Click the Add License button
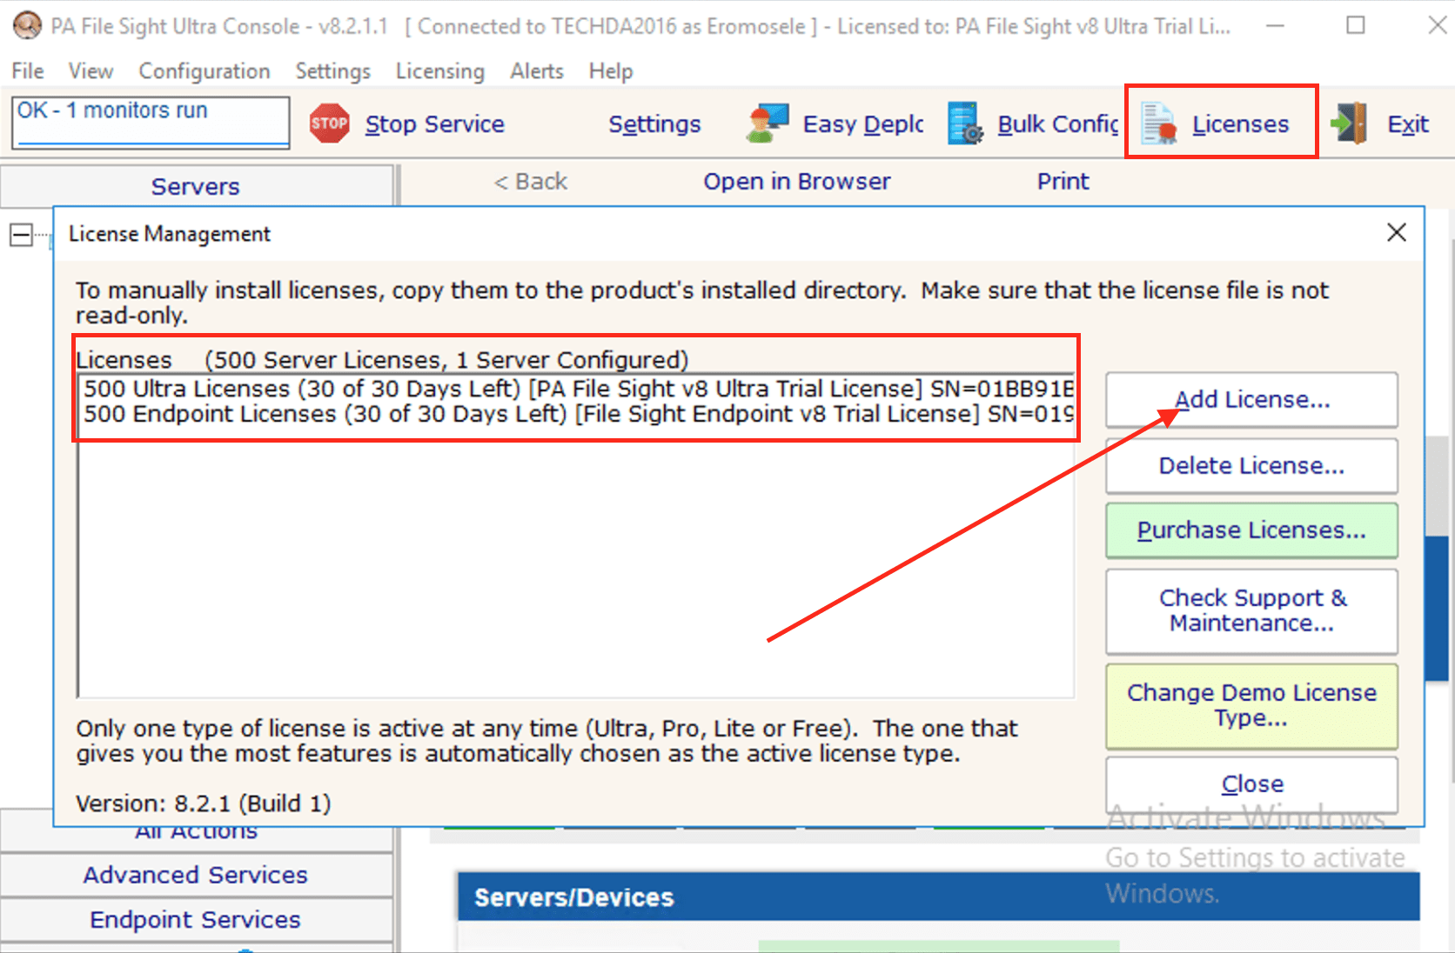 click(1251, 400)
